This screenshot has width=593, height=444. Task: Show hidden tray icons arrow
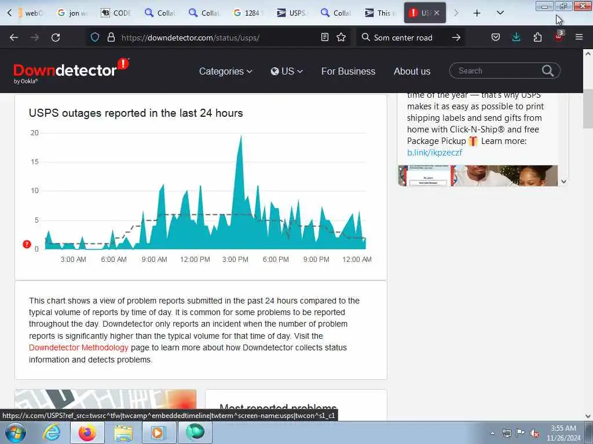[x=492, y=434]
